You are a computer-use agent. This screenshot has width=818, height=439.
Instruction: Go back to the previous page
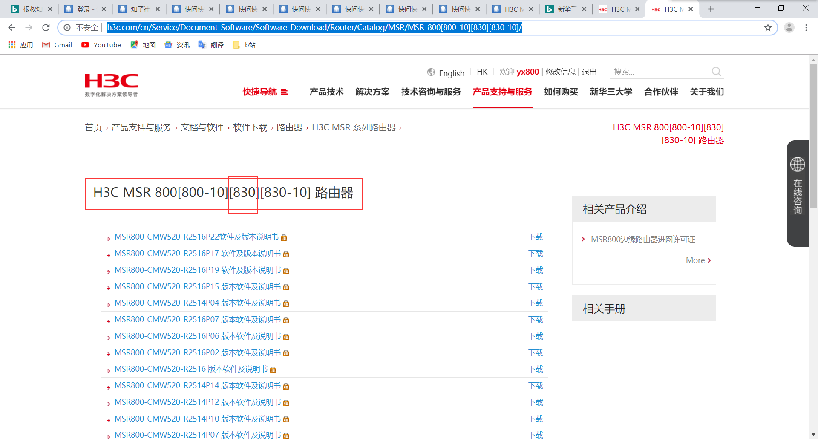[x=12, y=28]
